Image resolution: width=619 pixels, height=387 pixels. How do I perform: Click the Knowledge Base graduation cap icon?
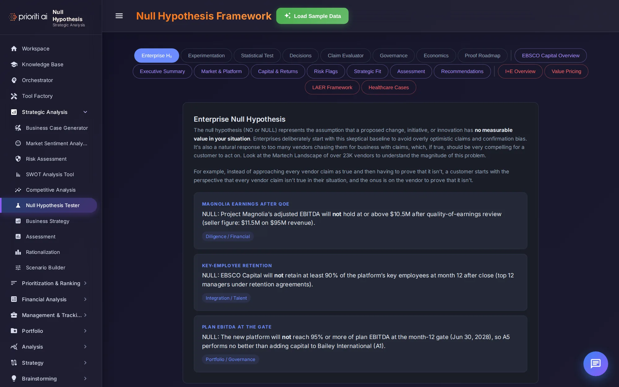pyautogui.click(x=14, y=64)
